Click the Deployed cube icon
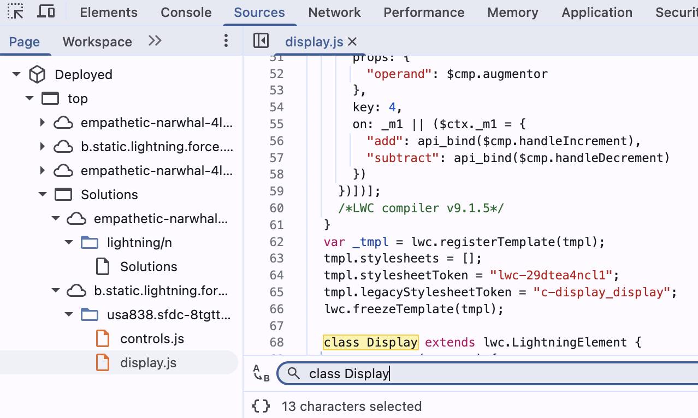Screen dimensions: 698x418 [x=37, y=74]
